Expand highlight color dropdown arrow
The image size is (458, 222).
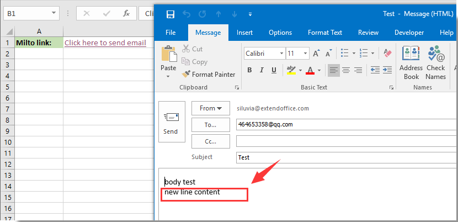click(x=300, y=70)
